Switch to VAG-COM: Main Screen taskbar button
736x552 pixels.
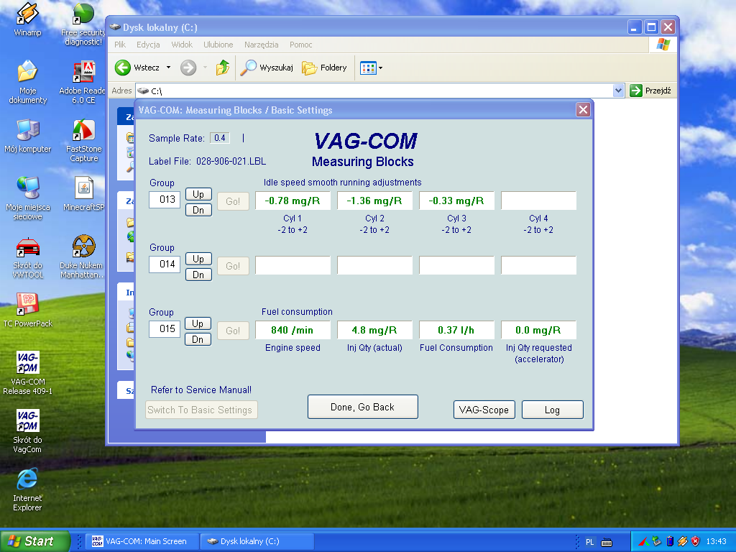point(142,541)
